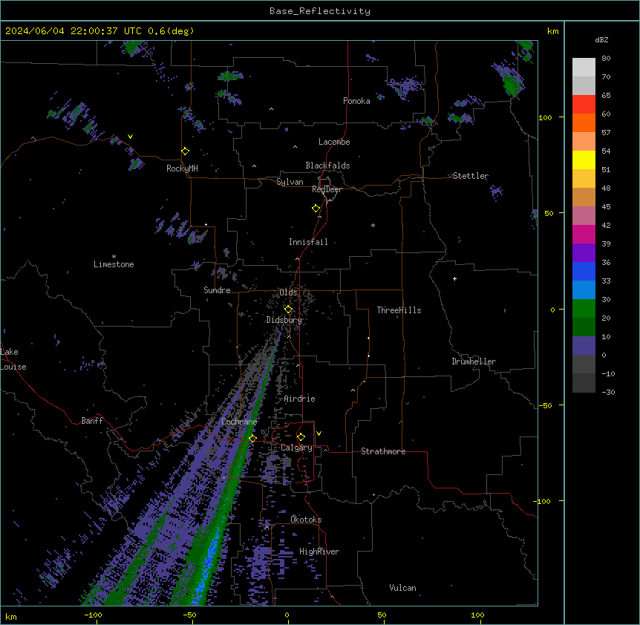640x625 pixels.
Task: Click the Drumheller label
Action: tap(474, 361)
